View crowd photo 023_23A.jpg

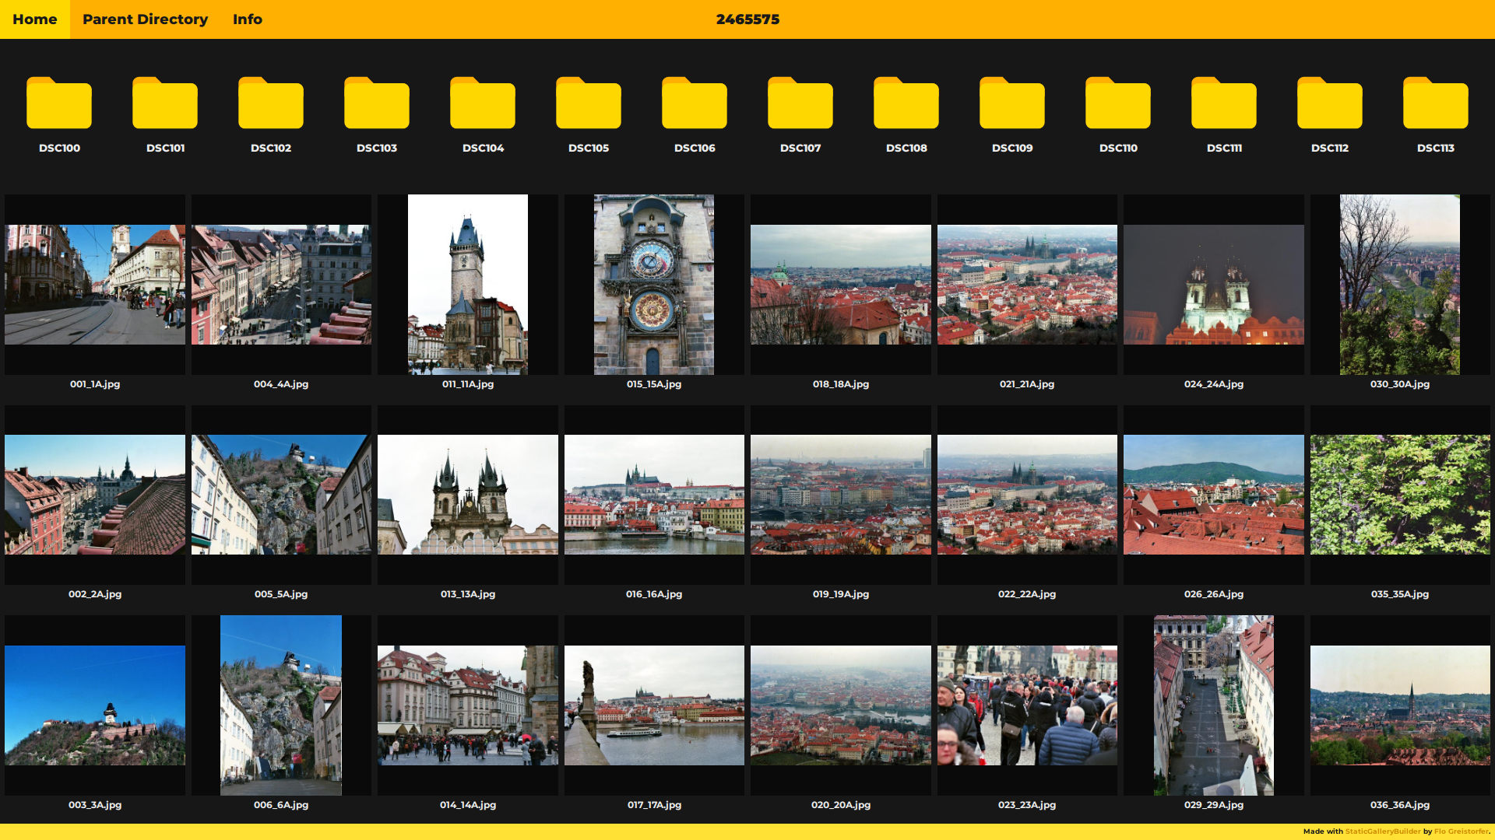(1027, 705)
